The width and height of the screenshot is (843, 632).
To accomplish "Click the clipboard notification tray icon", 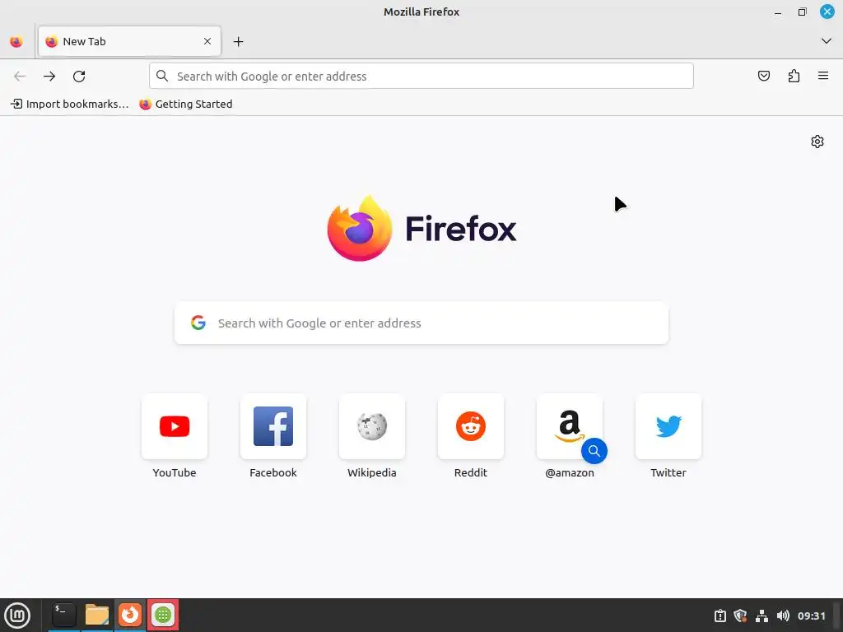I will 720,616.
